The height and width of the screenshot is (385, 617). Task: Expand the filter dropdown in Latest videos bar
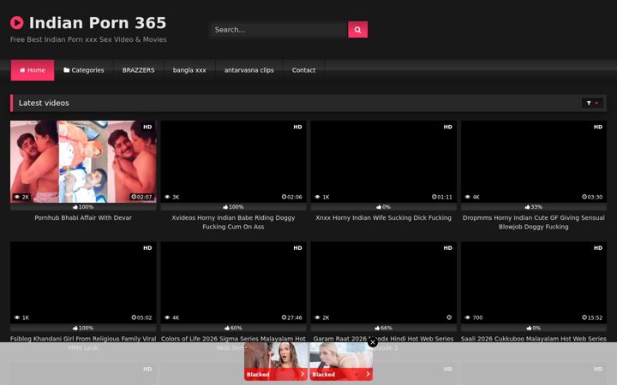(592, 103)
